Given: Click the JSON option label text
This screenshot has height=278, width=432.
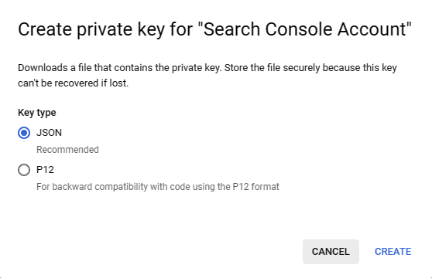Looking at the screenshot, I should tap(49, 133).
